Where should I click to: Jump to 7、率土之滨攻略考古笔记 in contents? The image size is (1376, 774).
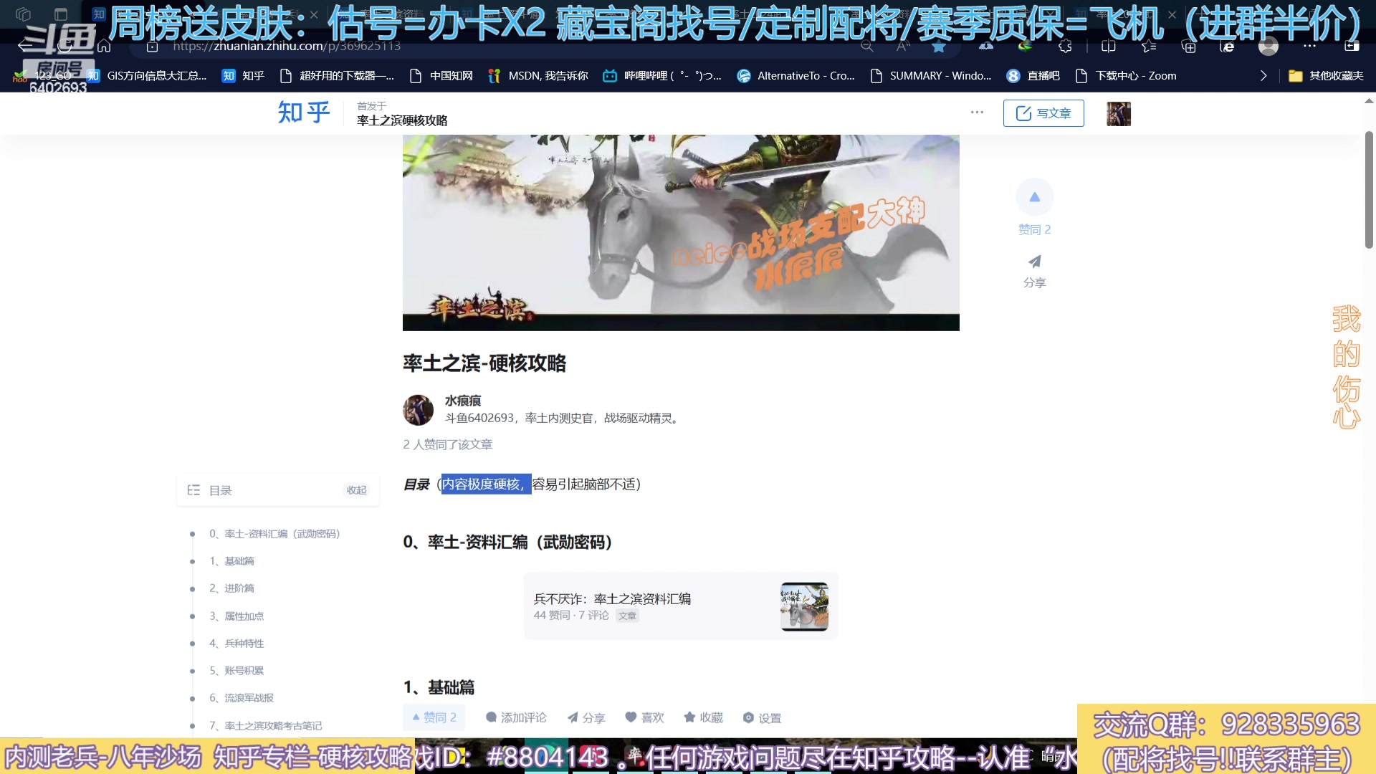pos(265,726)
